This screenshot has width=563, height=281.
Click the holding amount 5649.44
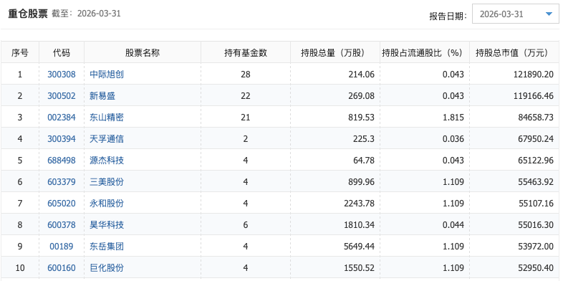tap(359, 247)
